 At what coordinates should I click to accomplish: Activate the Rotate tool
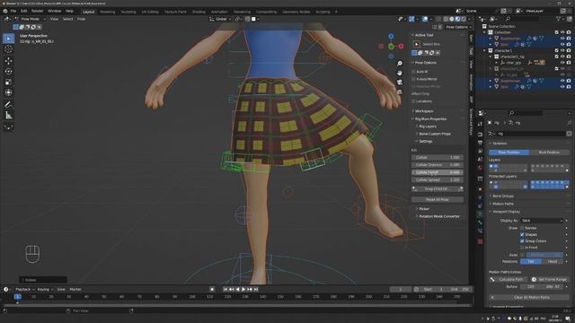[8, 72]
